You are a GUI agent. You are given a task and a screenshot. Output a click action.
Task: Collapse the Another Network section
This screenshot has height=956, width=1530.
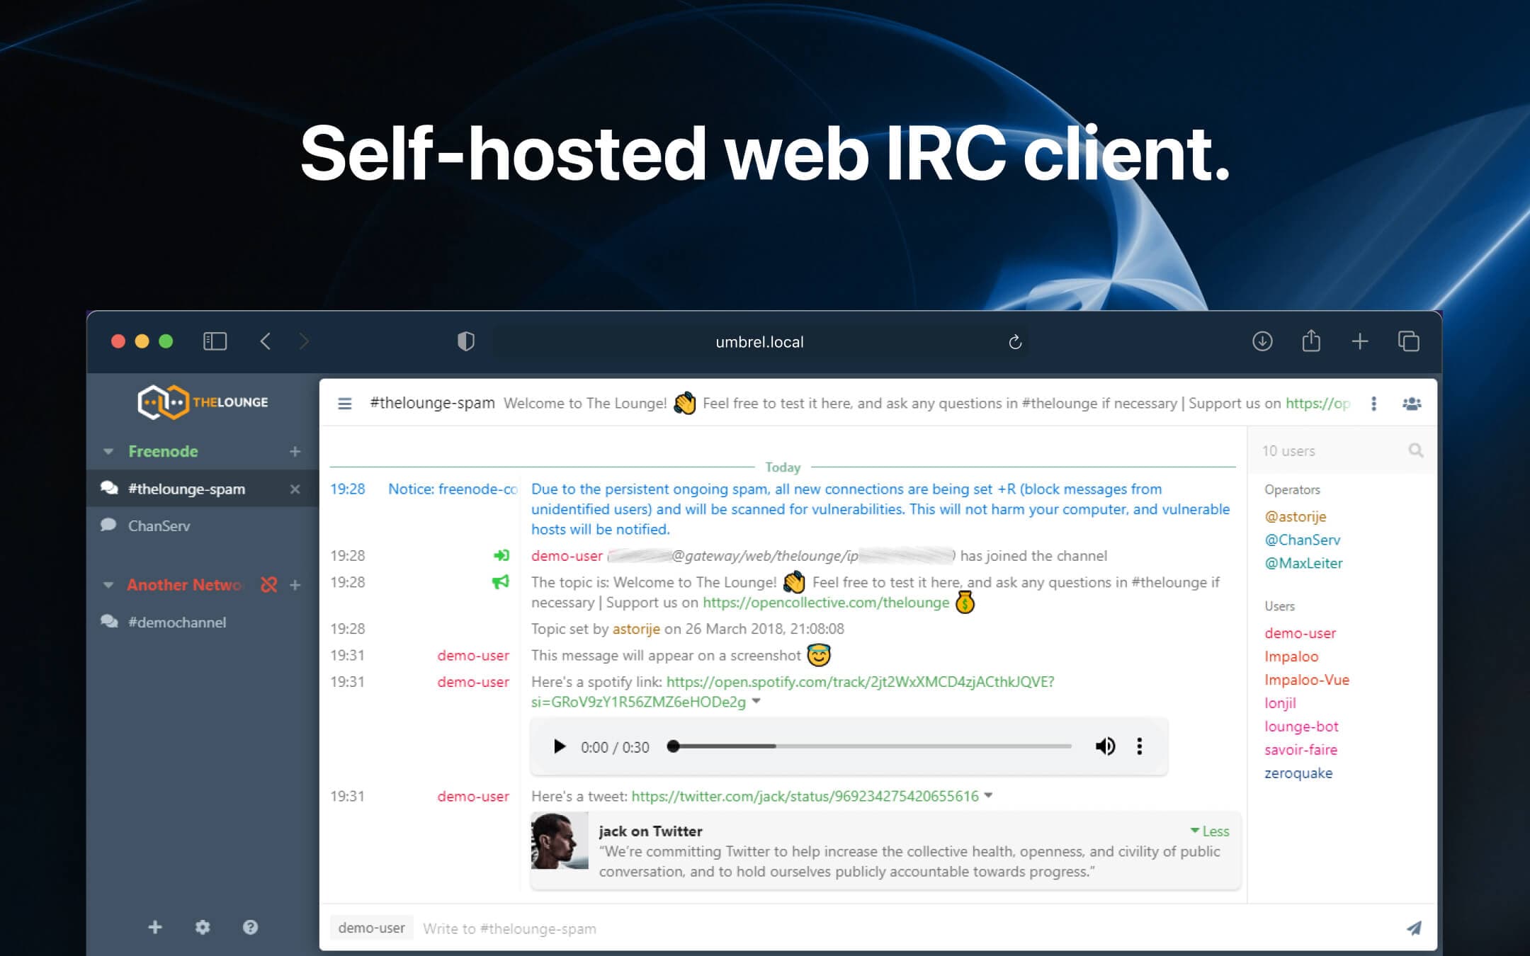click(x=108, y=586)
